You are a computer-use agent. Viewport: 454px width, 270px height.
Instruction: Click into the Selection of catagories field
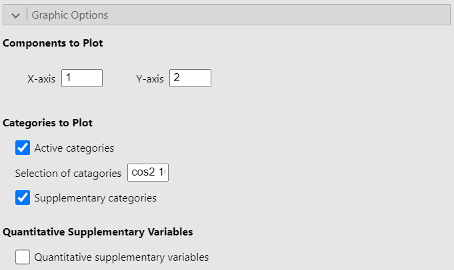[148, 173]
